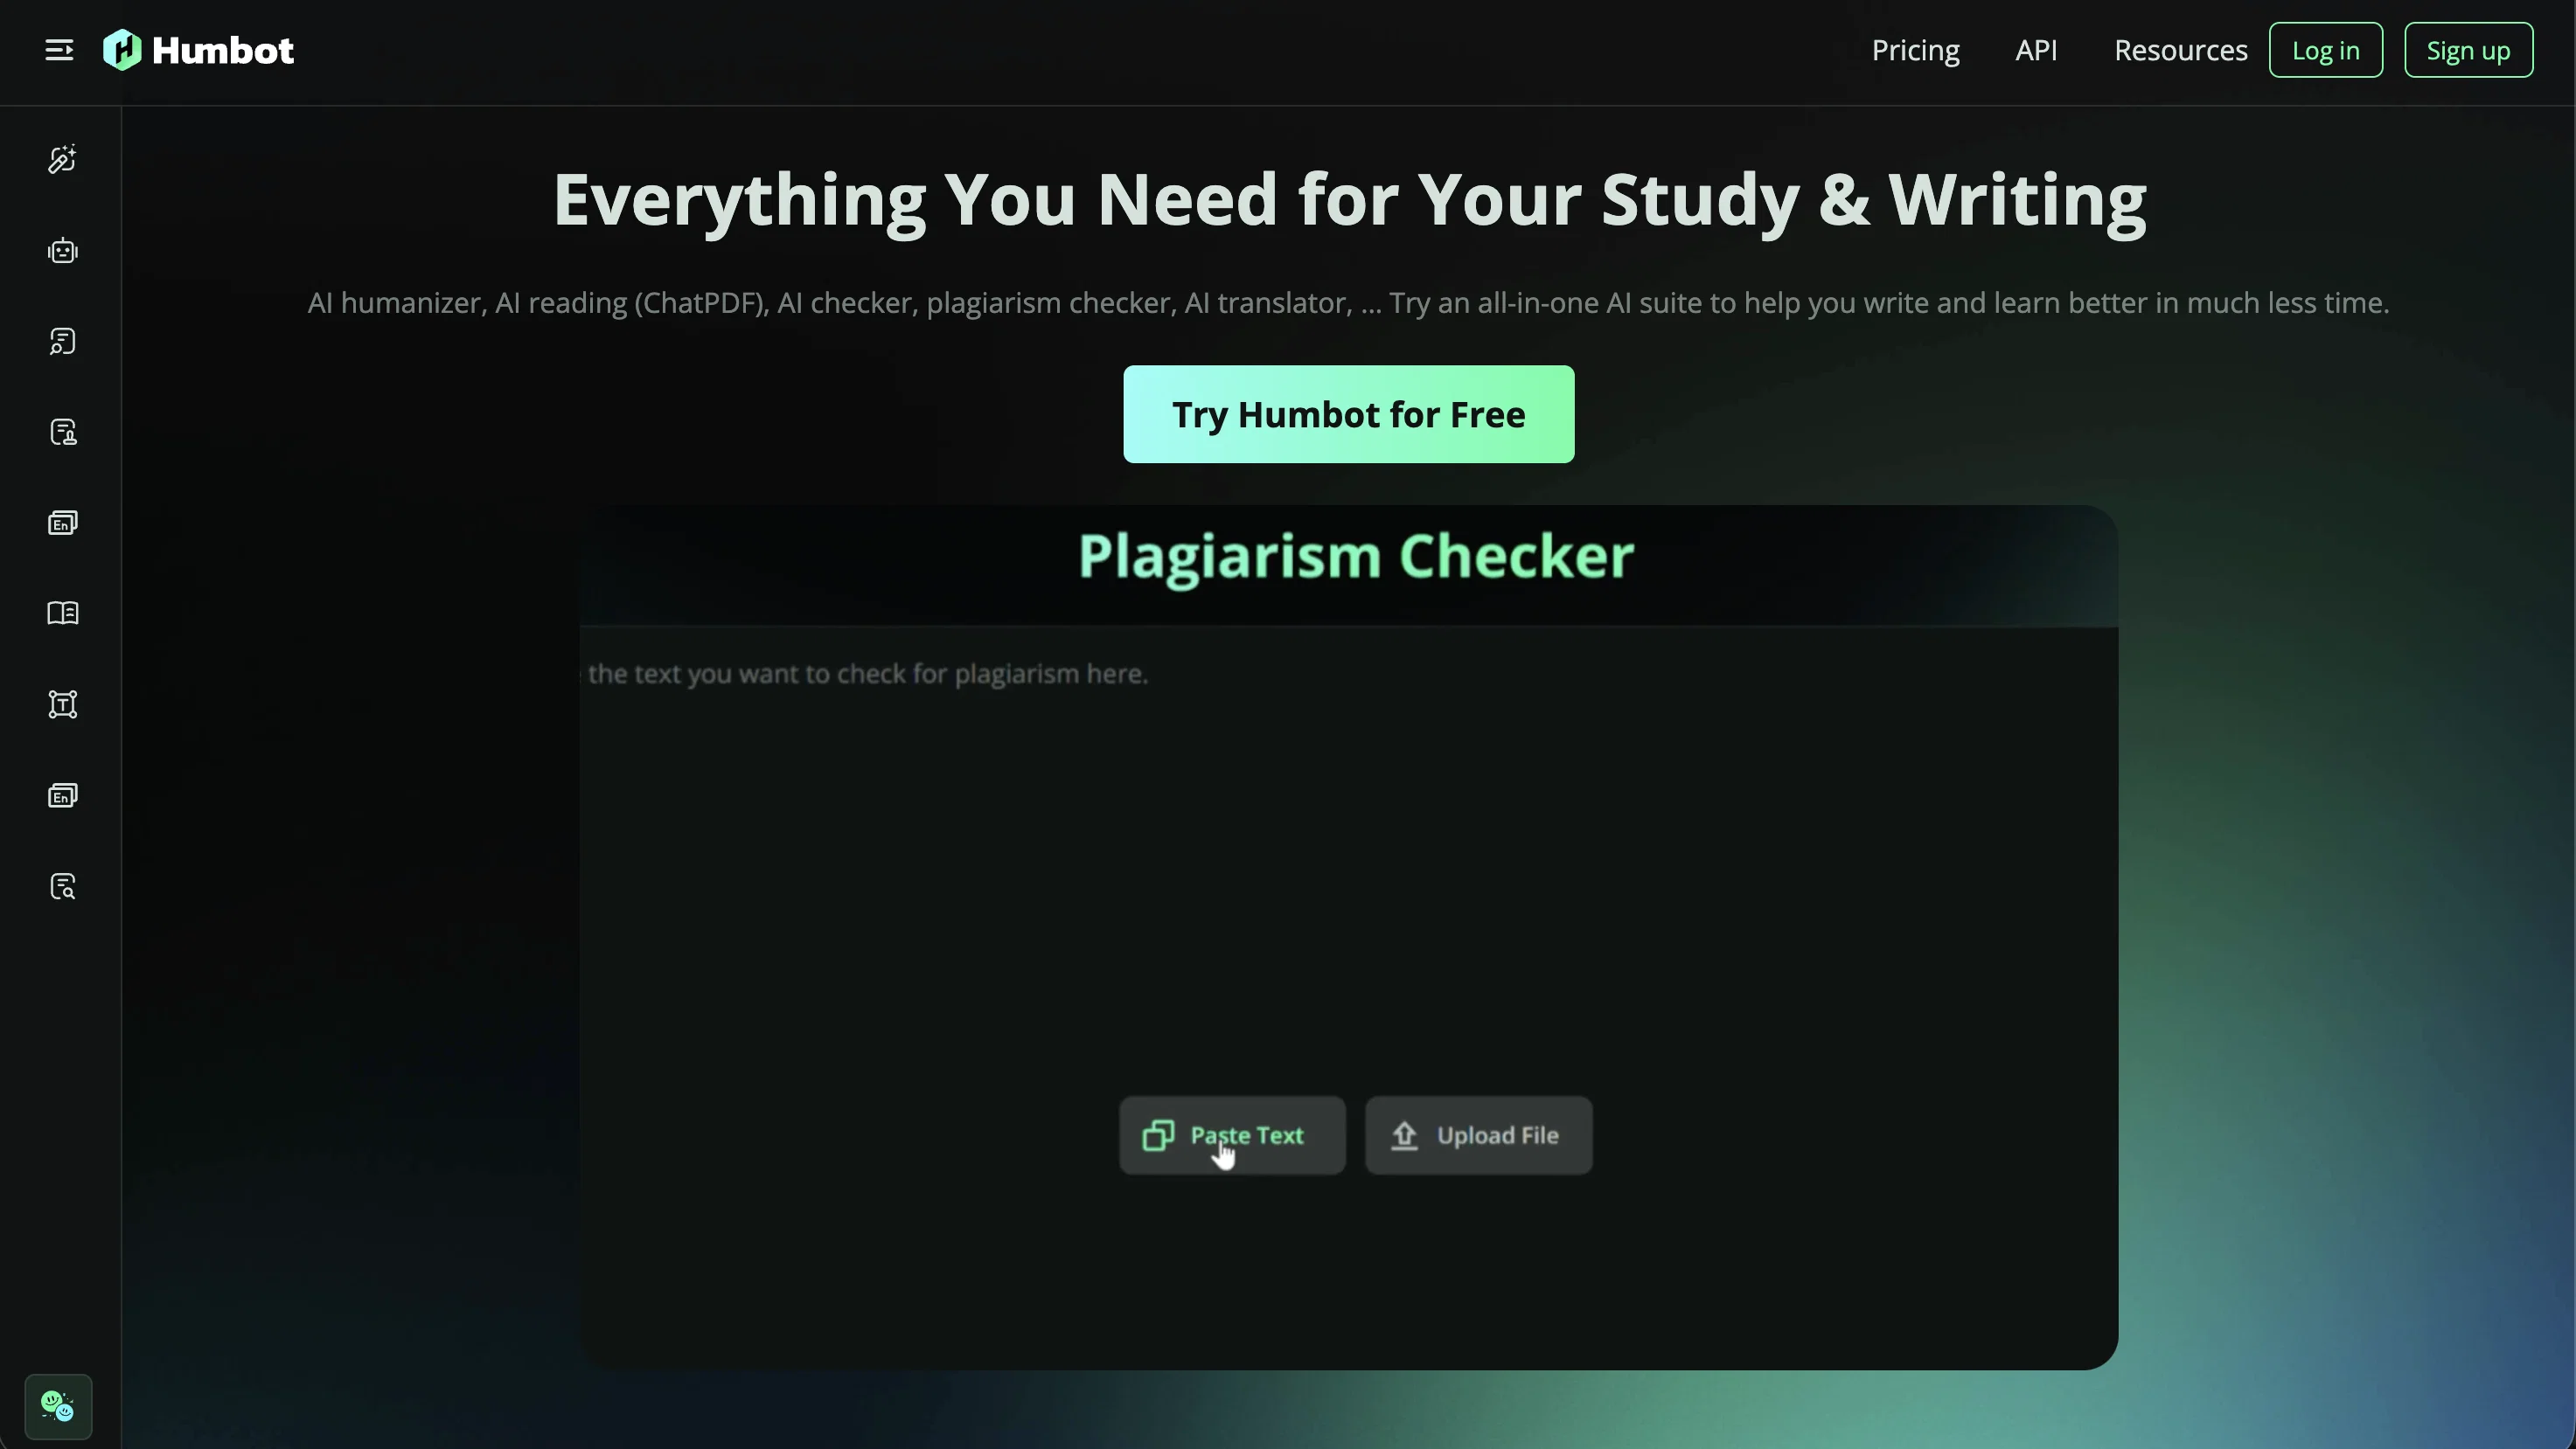
Task: Click the Paste Text button
Action: (1232, 1135)
